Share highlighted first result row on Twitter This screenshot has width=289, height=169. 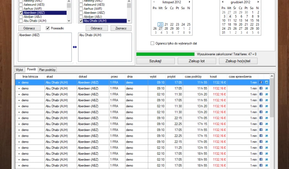point(266,82)
